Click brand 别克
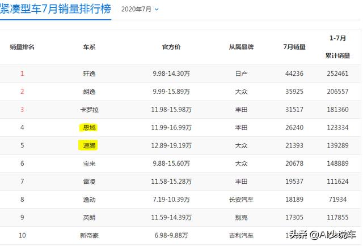Screen dimensions: 363x246 coord(241,218)
